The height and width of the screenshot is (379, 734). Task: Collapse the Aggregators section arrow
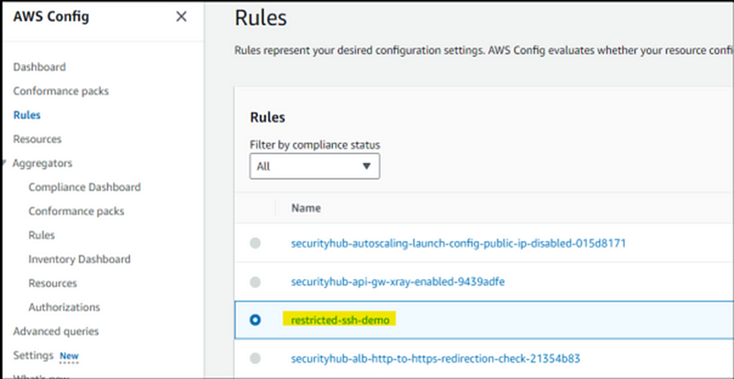click(x=4, y=163)
